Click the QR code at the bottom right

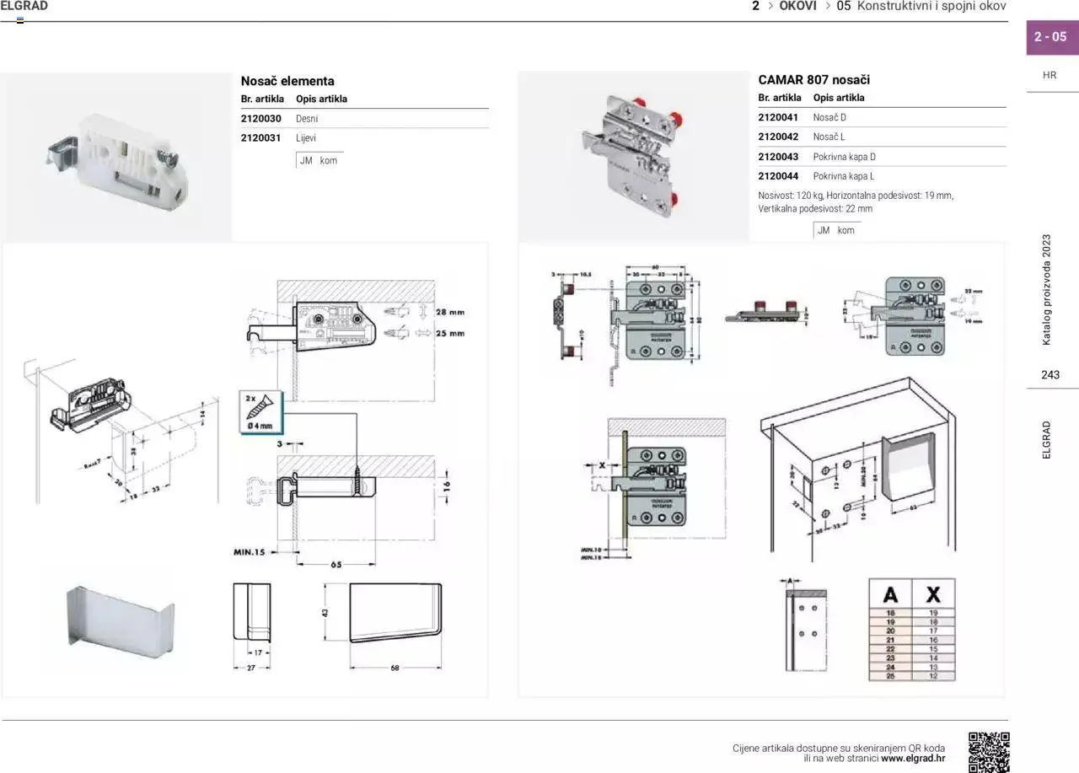988,751
